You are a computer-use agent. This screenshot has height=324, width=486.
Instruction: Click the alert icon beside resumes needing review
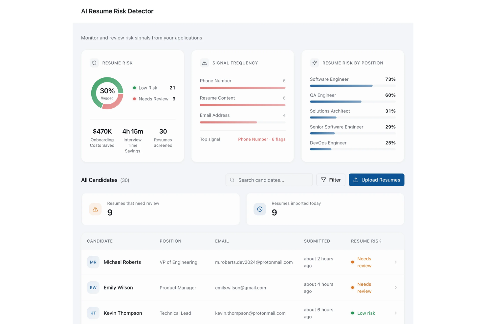point(95,209)
